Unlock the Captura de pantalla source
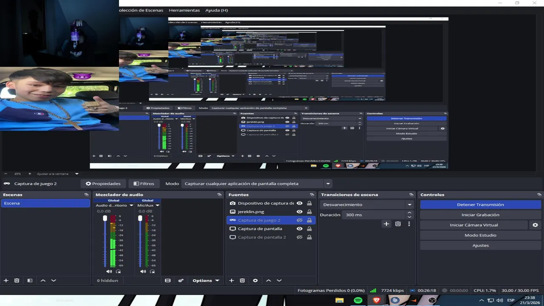This screenshot has height=306, width=544. coord(309,229)
